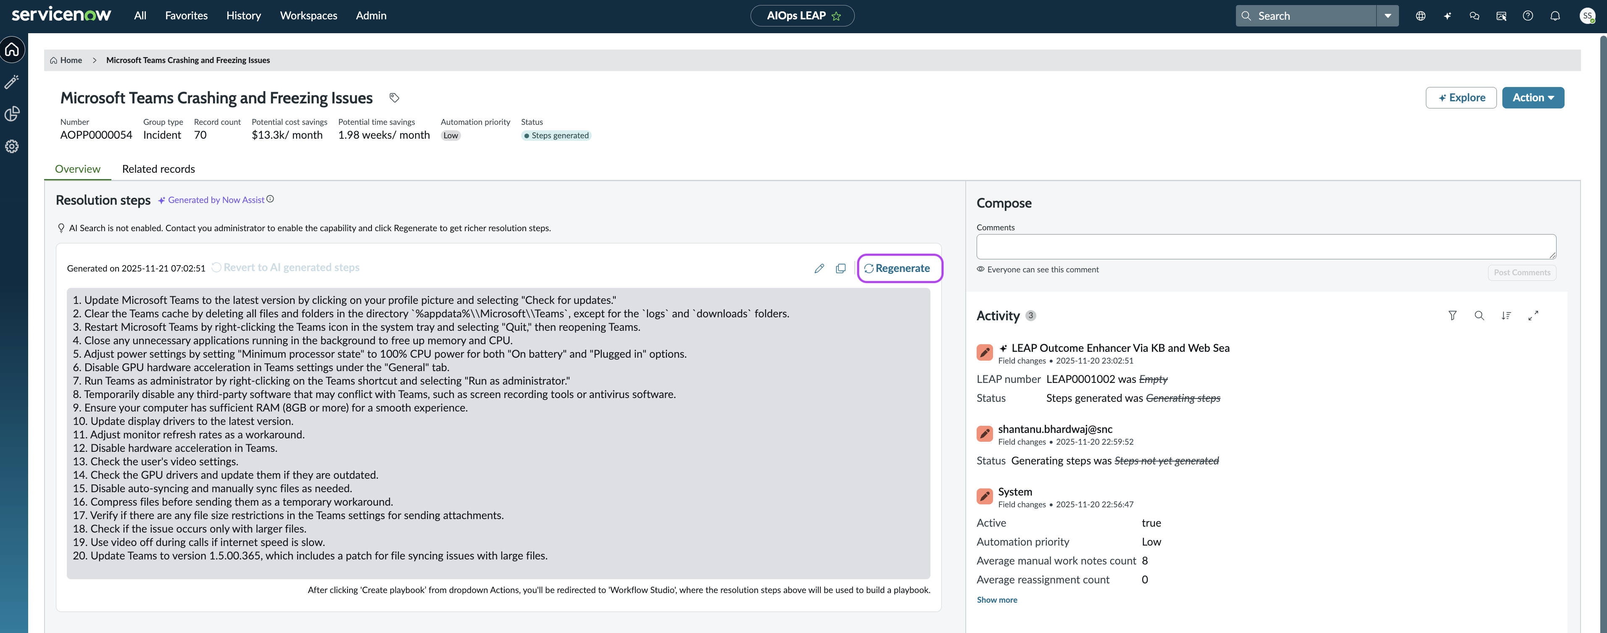Click step 6 about GPU hardware acceleration
The width and height of the screenshot is (1607, 633).
pyautogui.click(x=261, y=368)
